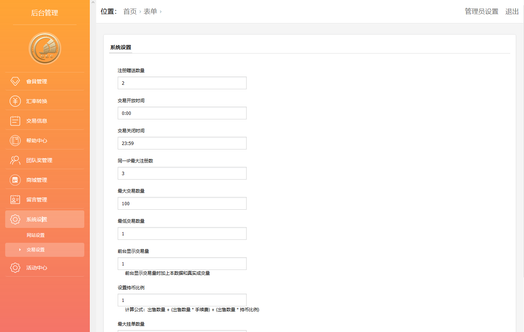Click the circular ship logo avatar
The width and height of the screenshot is (524, 332).
click(x=45, y=48)
